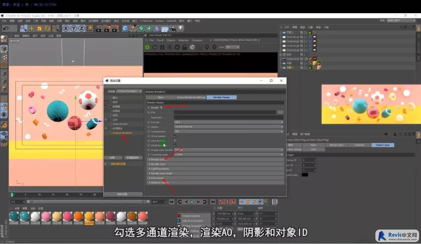Click the Effect button in render settings
The height and width of the screenshot is (244, 421).
(112, 158)
